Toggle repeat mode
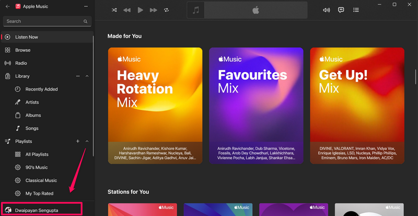Image resolution: width=418 pixels, height=216 pixels. click(x=166, y=10)
